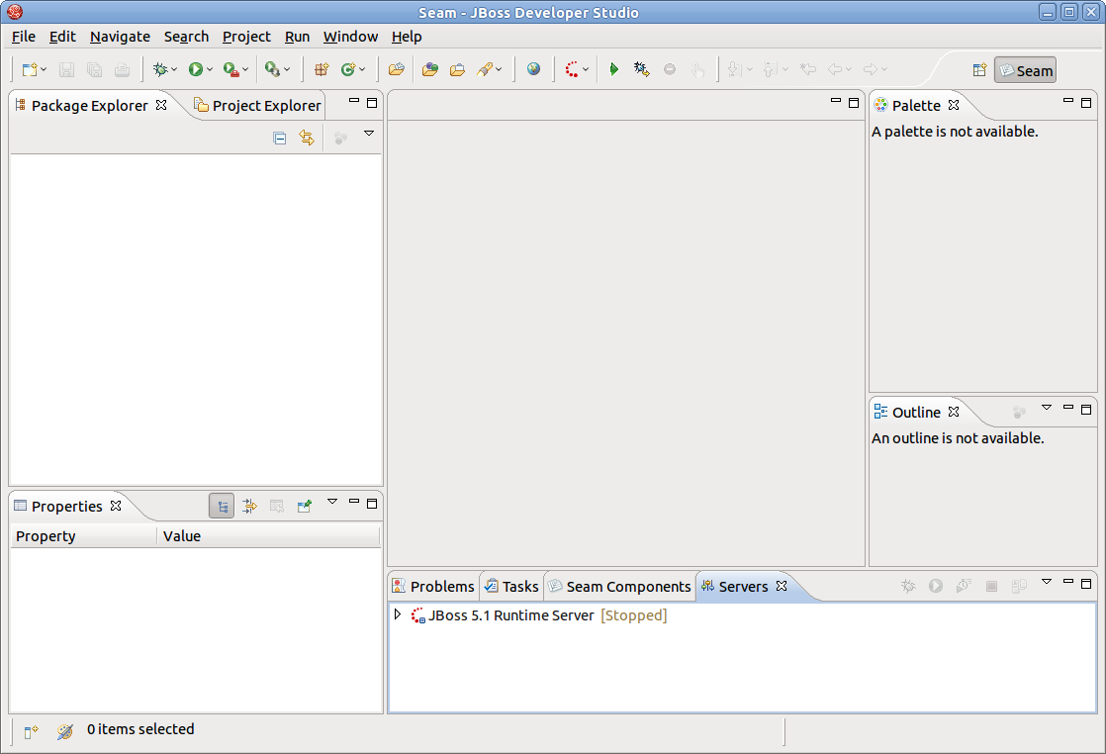Click the Search flashlight icon in toolbar
This screenshot has height=754, width=1106.
click(485, 69)
